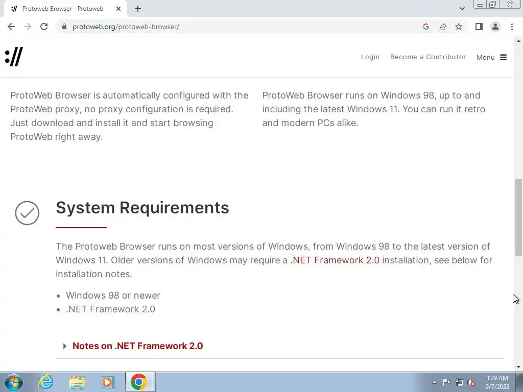
Task: Open the Google icon in address bar
Action: point(425,27)
